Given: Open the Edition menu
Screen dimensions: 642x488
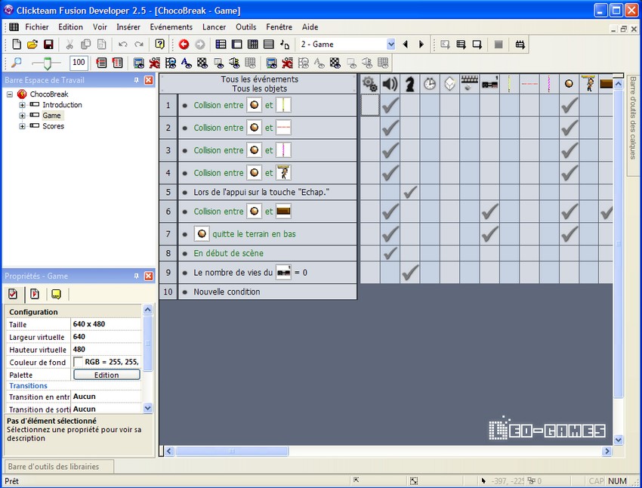Looking at the screenshot, I should [70, 27].
